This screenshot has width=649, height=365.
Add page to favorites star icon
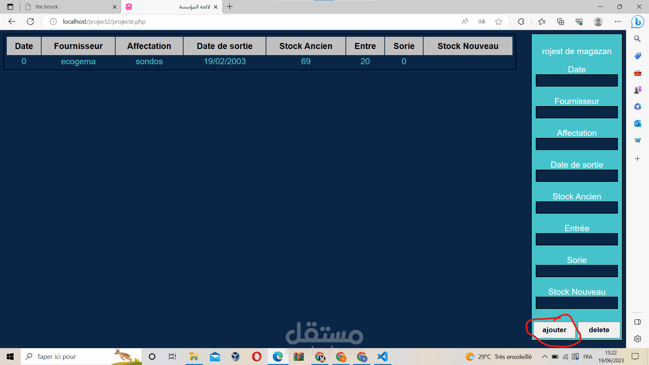point(499,22)
